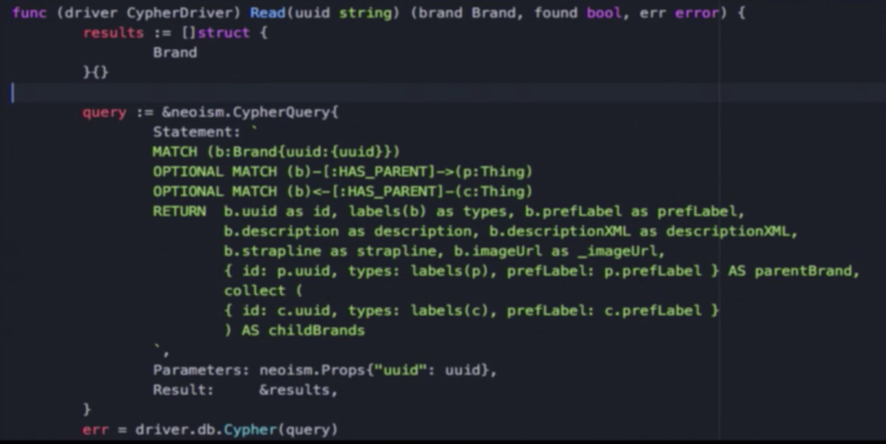Click 'driver.db.Cypher(query)' call
This screenshot has height=444, width=886.
(237, 430)
